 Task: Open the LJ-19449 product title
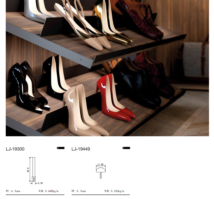pyautogui.click(x=81, y=149)
